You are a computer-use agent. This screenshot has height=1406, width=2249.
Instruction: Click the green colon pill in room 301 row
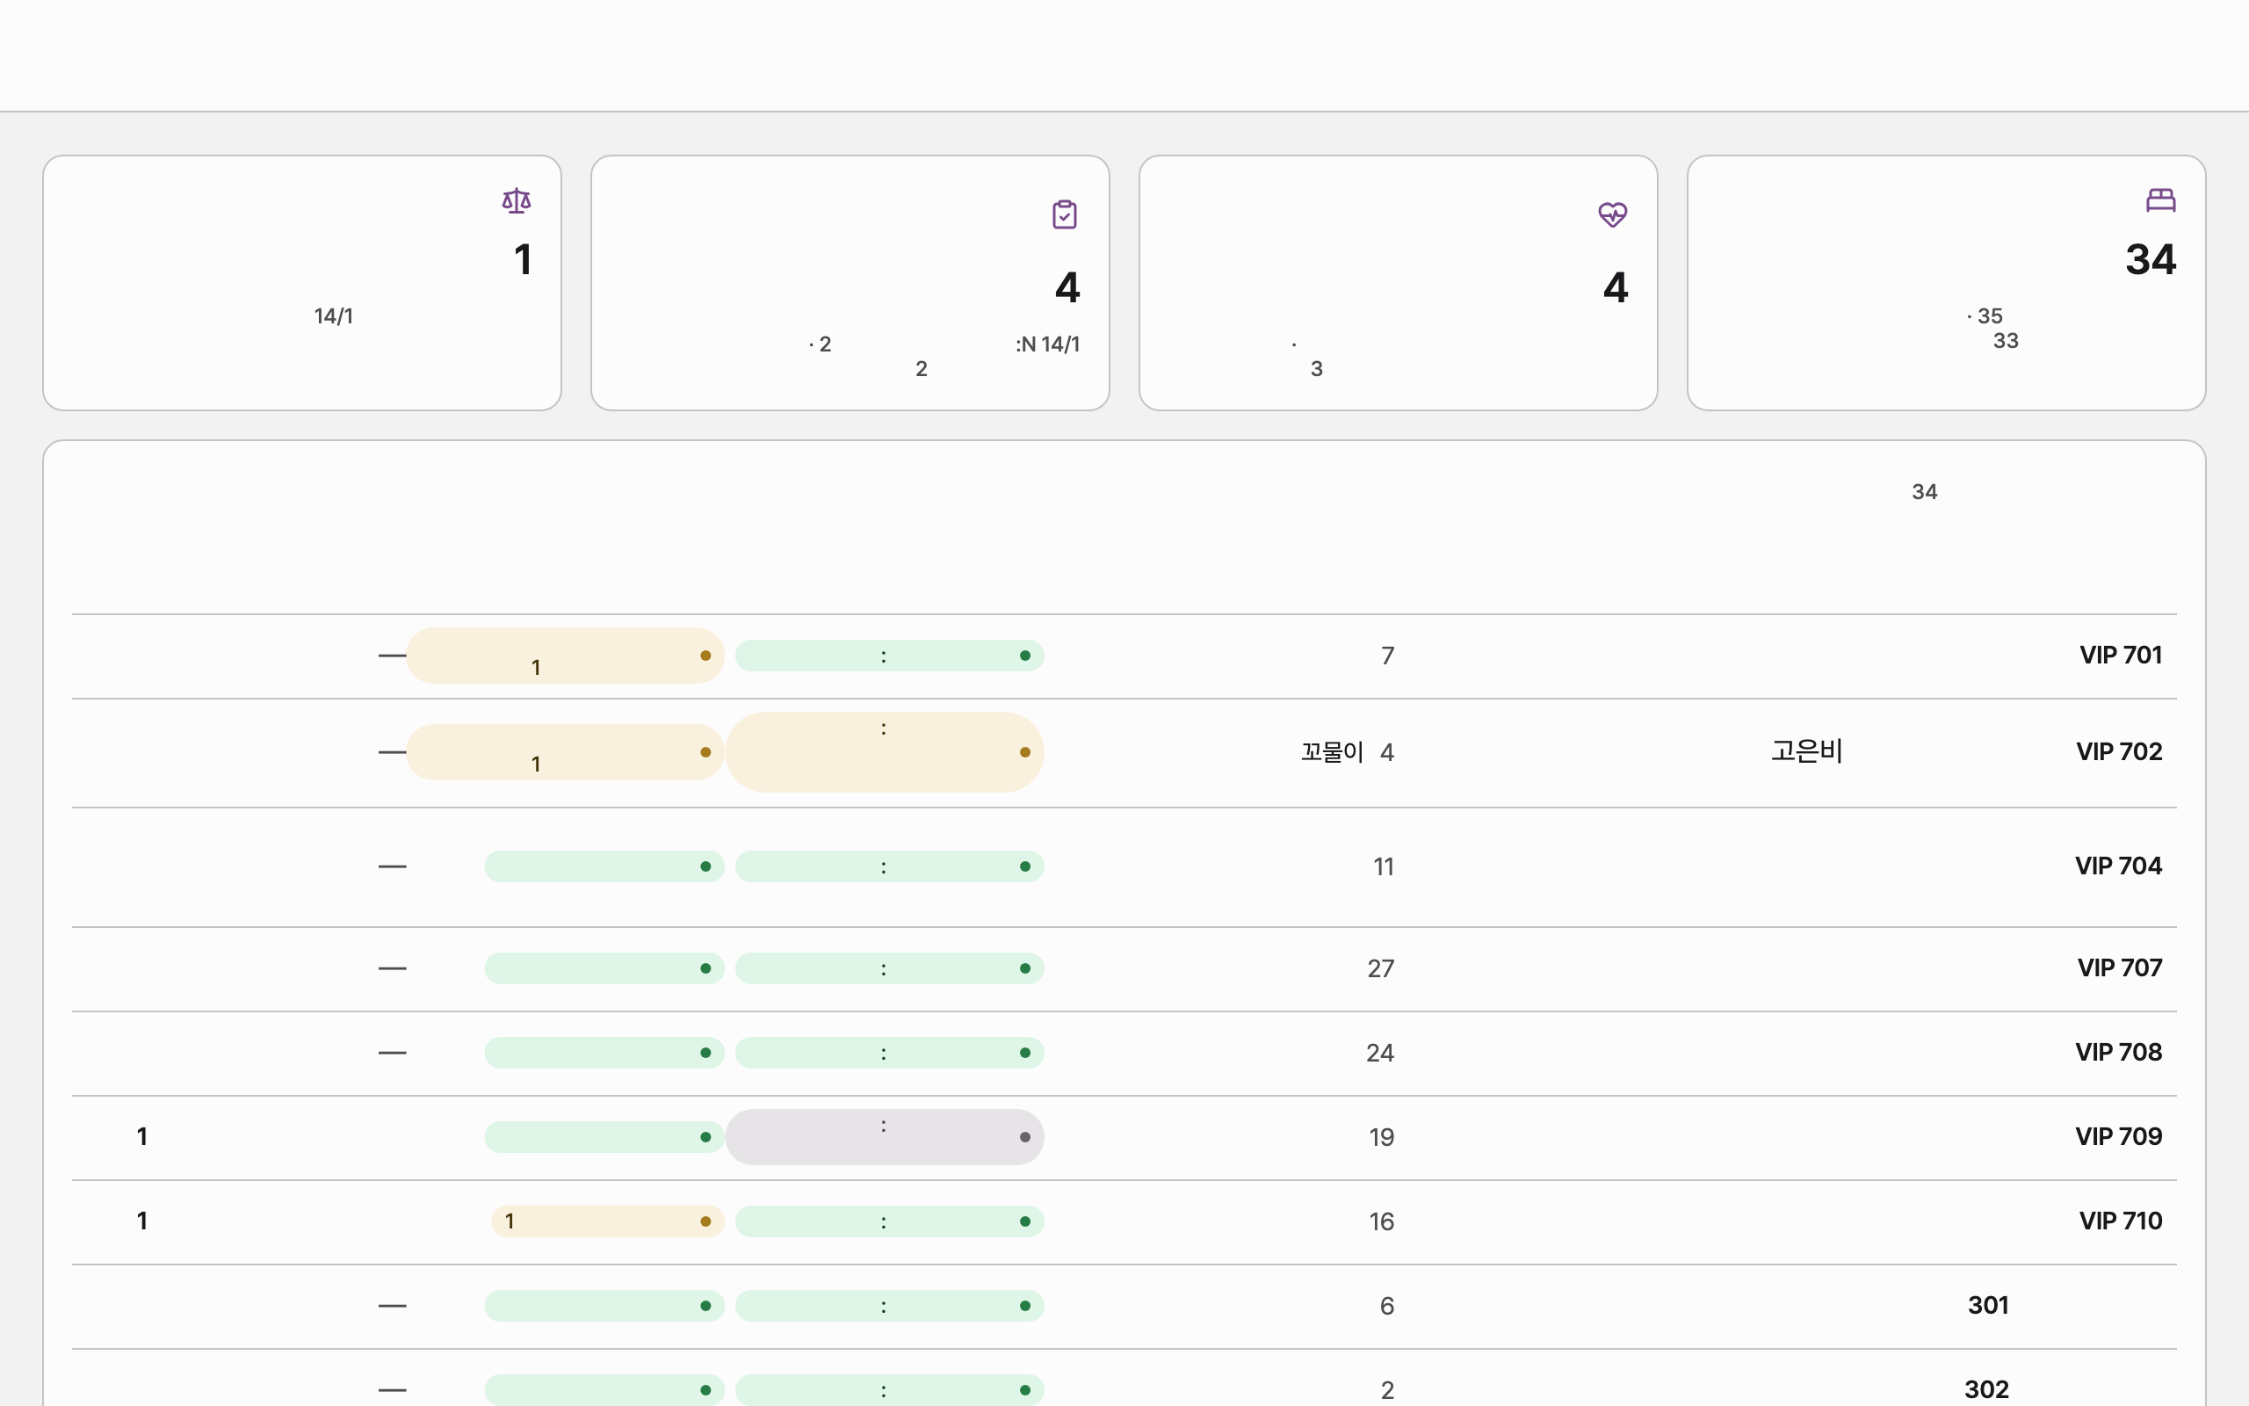tap(889, 1307)
